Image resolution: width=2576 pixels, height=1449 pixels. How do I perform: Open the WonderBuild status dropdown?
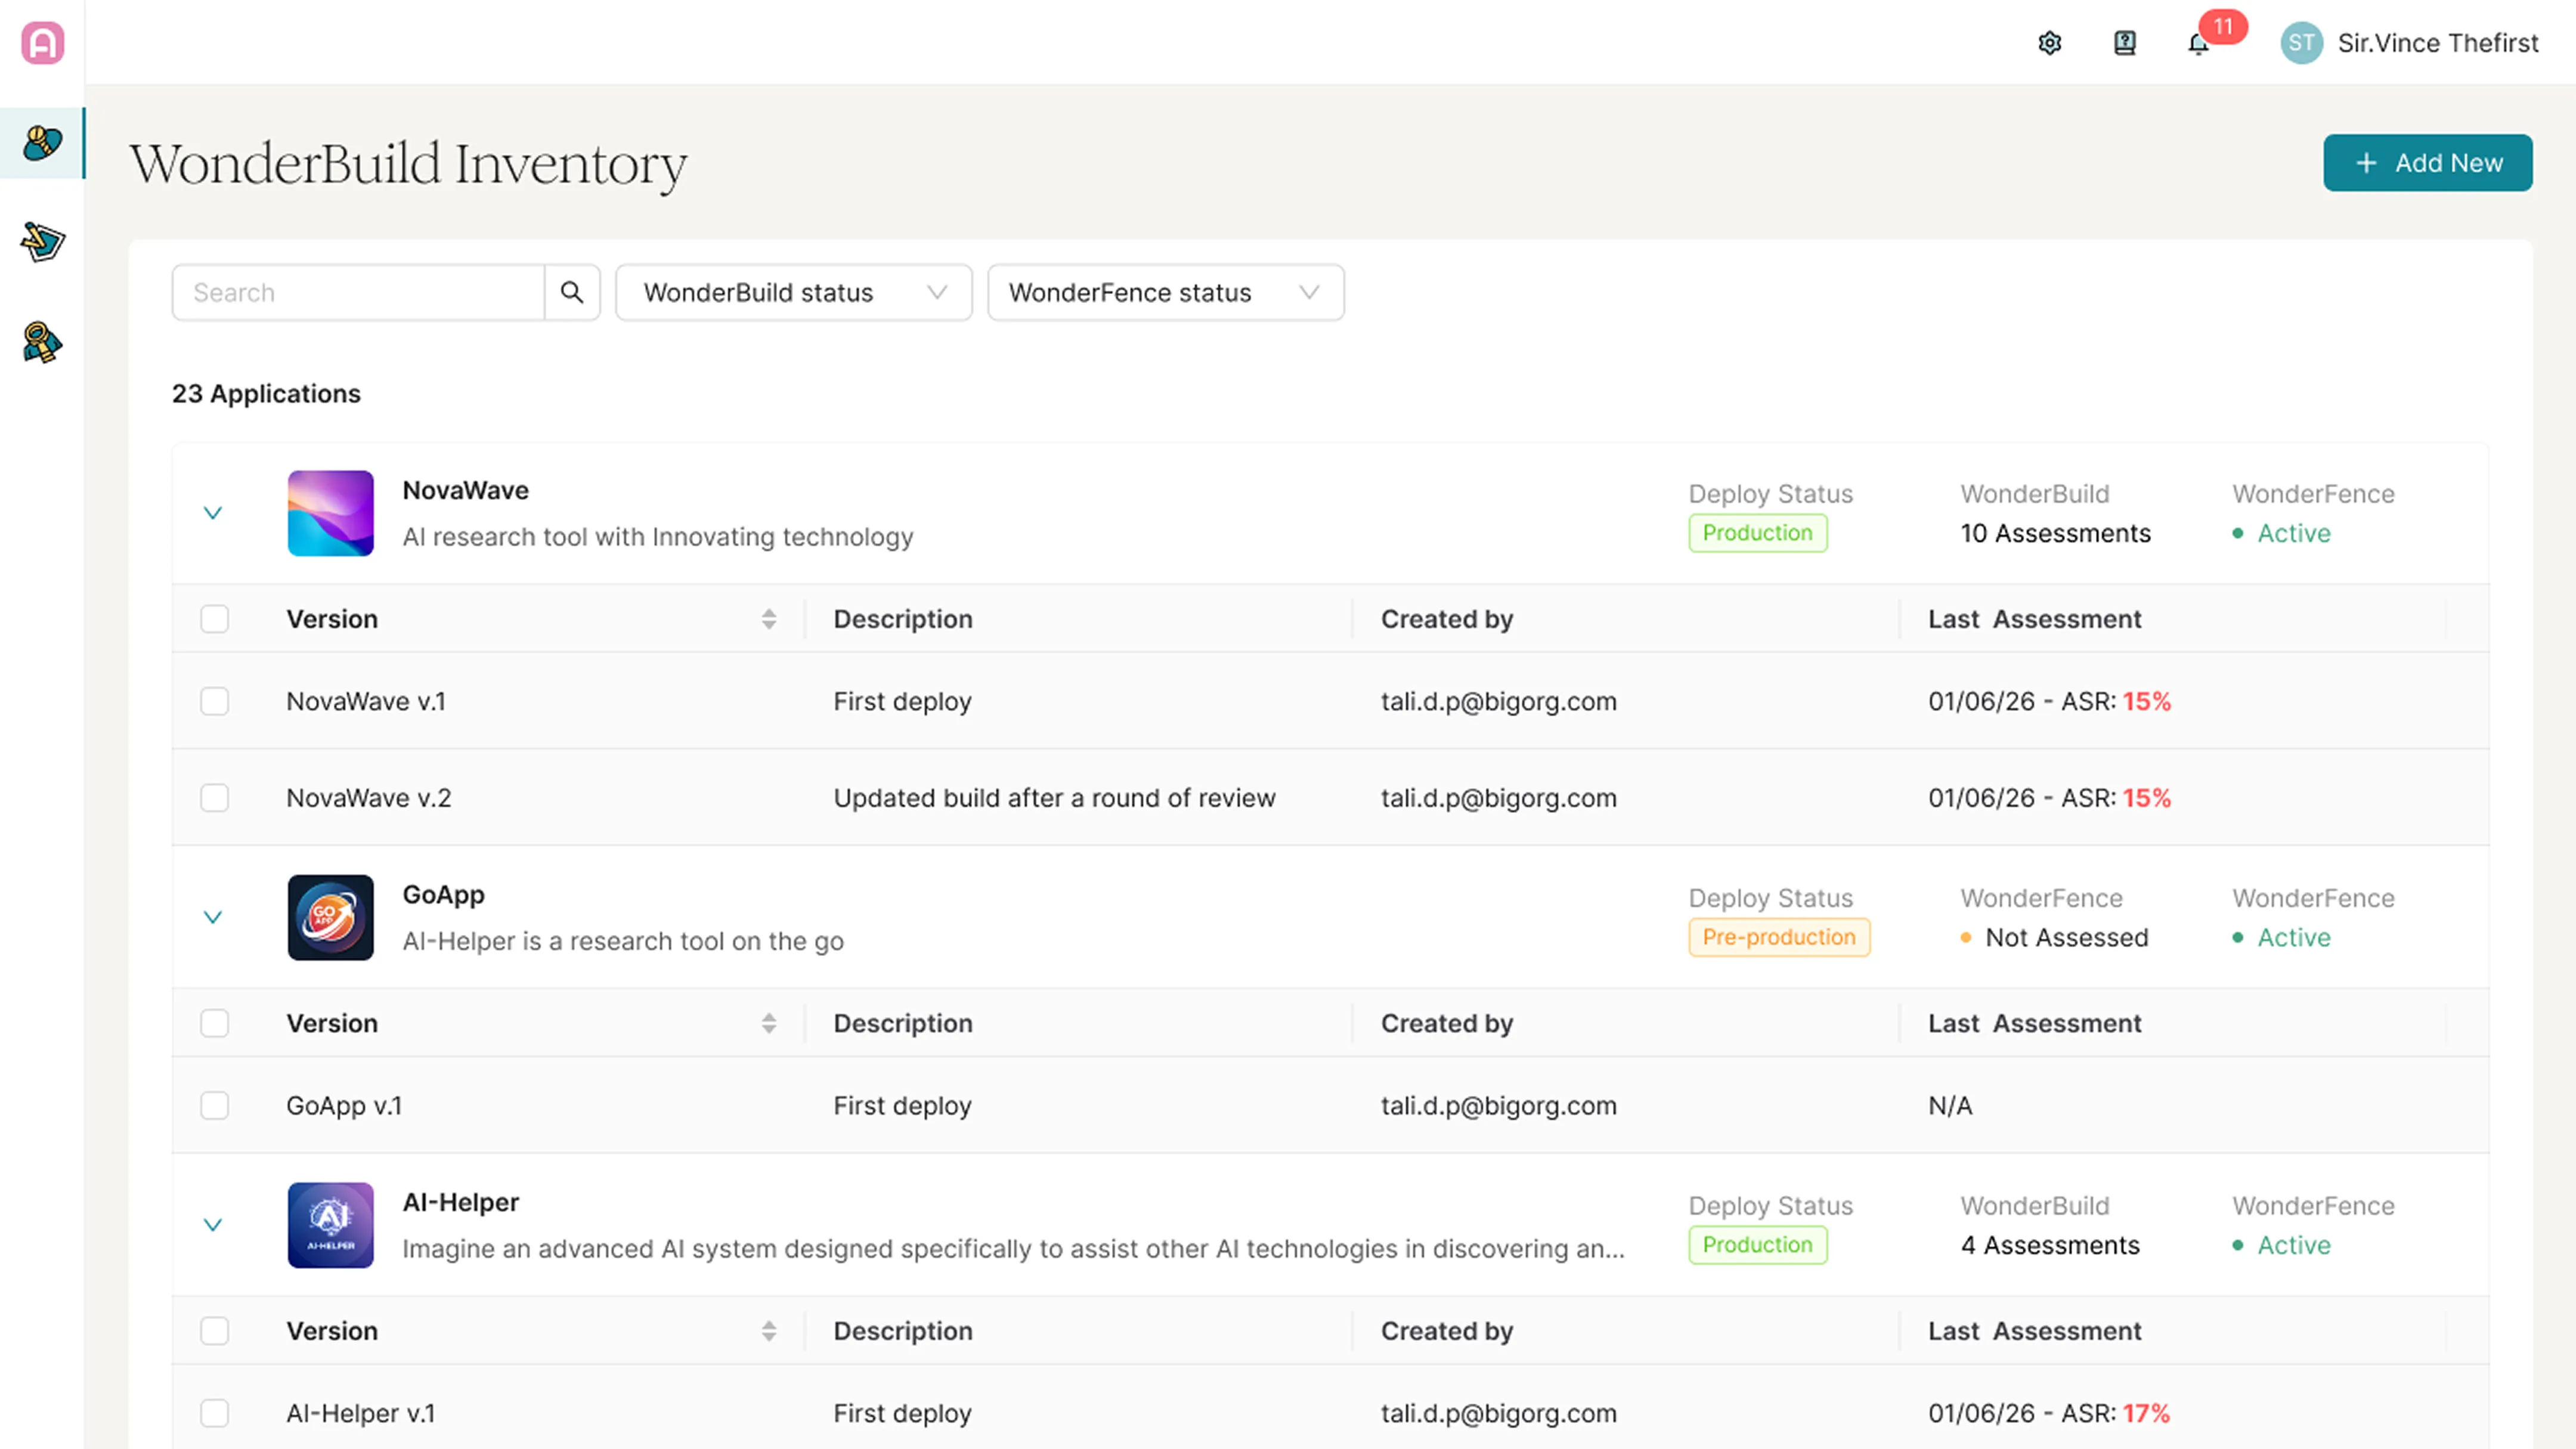tap(794, 292)
